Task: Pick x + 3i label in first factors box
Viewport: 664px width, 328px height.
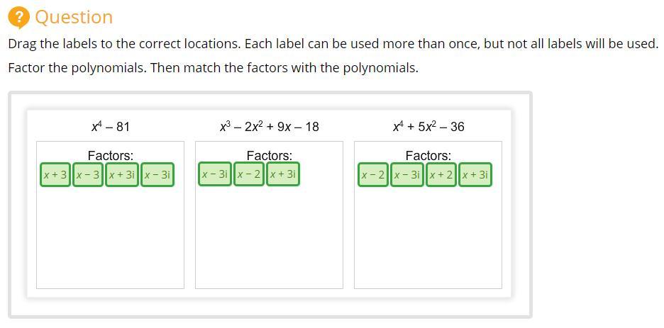Action: (x=122, y=174)
